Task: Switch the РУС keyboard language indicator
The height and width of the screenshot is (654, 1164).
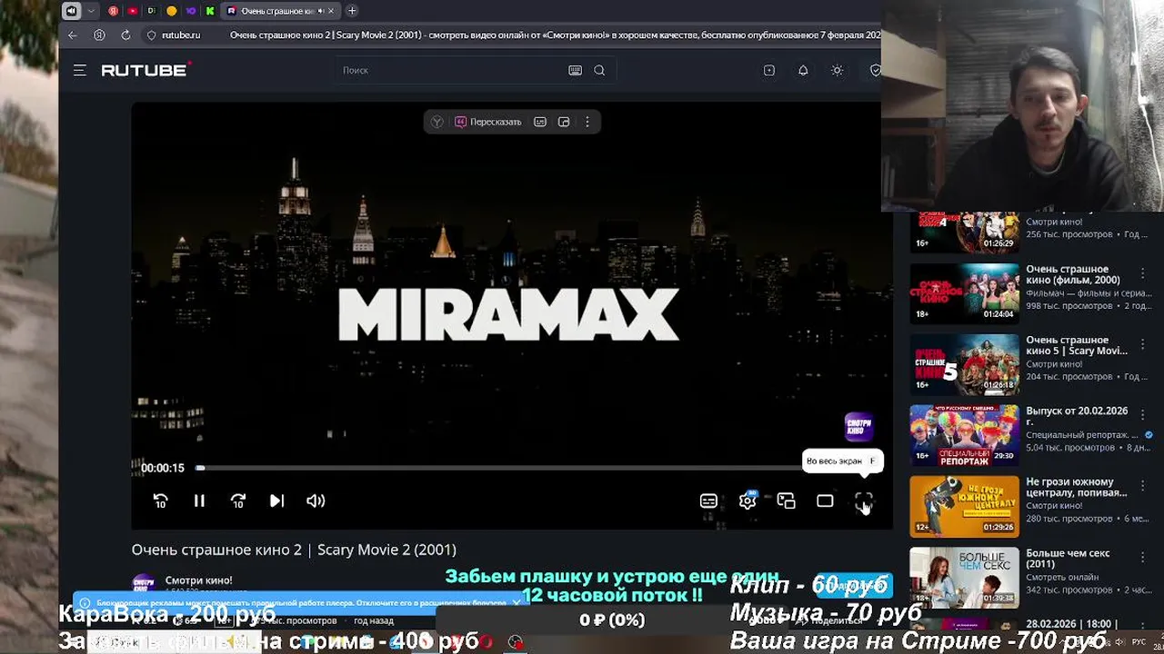Action: coord(1138,642)
